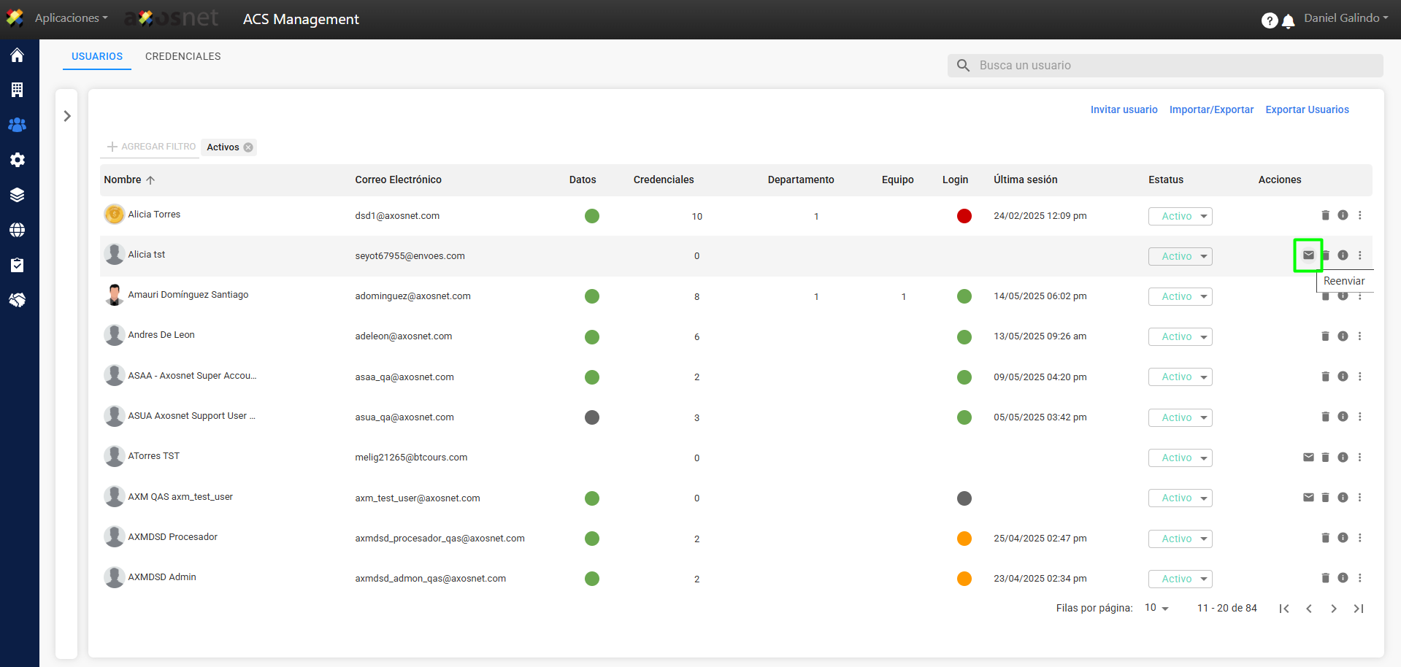Delete ASAA Axosnet Super Account user

coord(1325,377)
